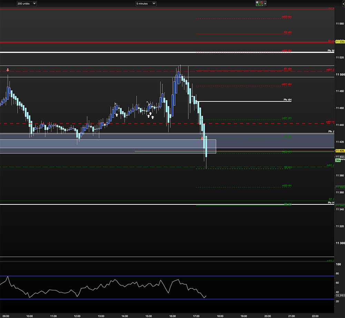Click the 17:00 label on time axis
Viewport: 345px width, 318px height.
196,316
